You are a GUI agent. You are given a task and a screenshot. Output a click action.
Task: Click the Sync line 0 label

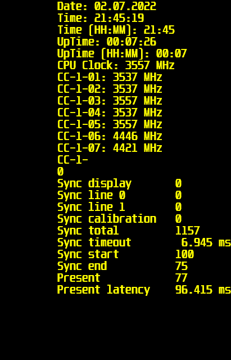point(91,195)
